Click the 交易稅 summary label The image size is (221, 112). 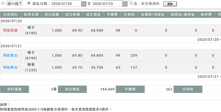coord(188,89)
